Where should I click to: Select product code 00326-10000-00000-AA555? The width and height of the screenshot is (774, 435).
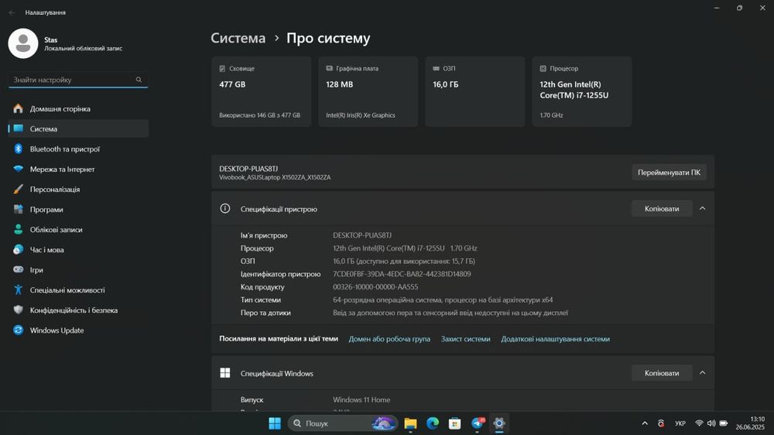point(375,287)
